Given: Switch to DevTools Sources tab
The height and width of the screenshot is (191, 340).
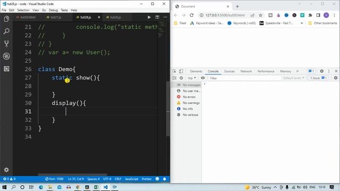Looking at the screenshot, I should [229, 71].
